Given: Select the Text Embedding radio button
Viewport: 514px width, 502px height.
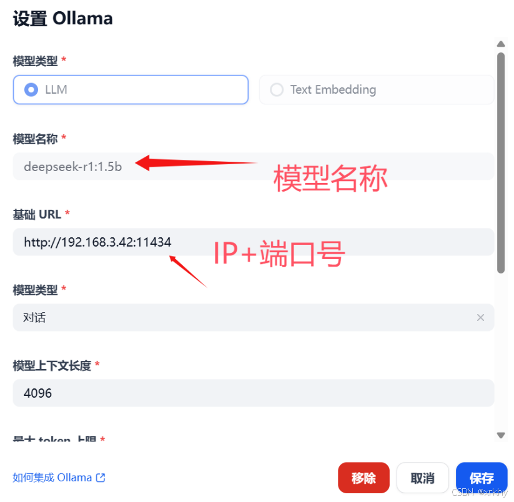Looking at the screenshot, I should click(x=377, y=90).
